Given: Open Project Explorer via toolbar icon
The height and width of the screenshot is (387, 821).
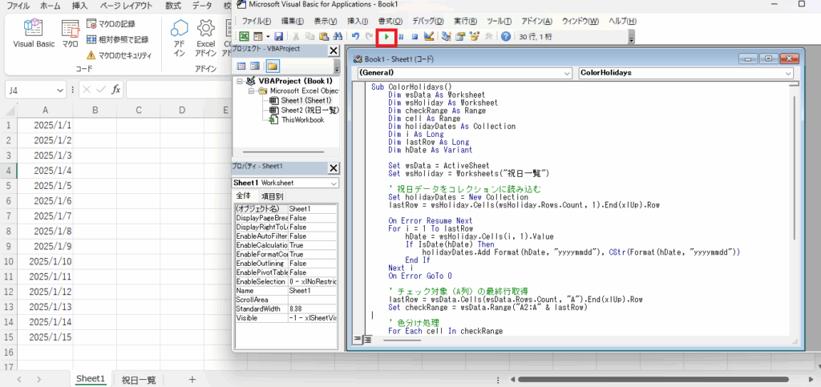Looking at the screenshot, I should click(x=447, y=37).
